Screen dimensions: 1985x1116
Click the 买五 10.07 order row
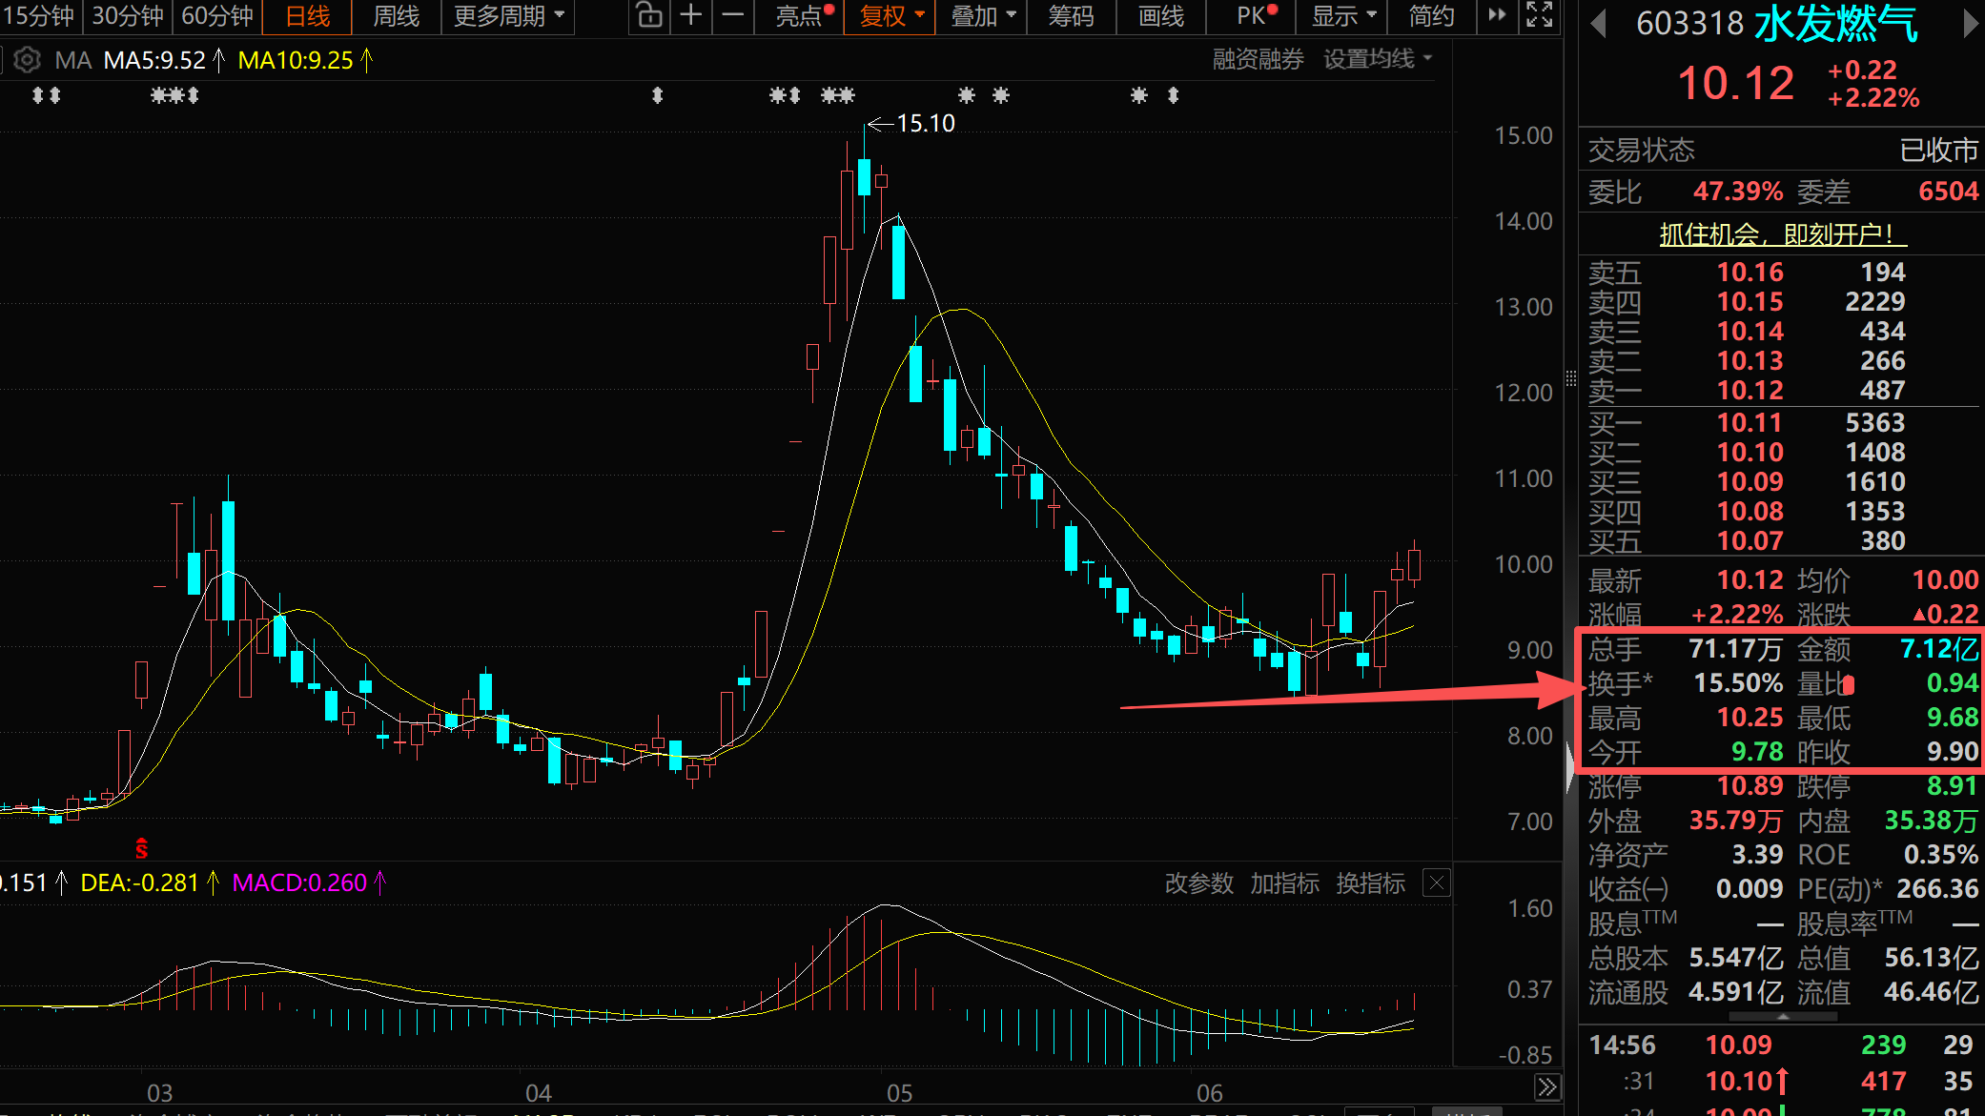[1779, 541]
